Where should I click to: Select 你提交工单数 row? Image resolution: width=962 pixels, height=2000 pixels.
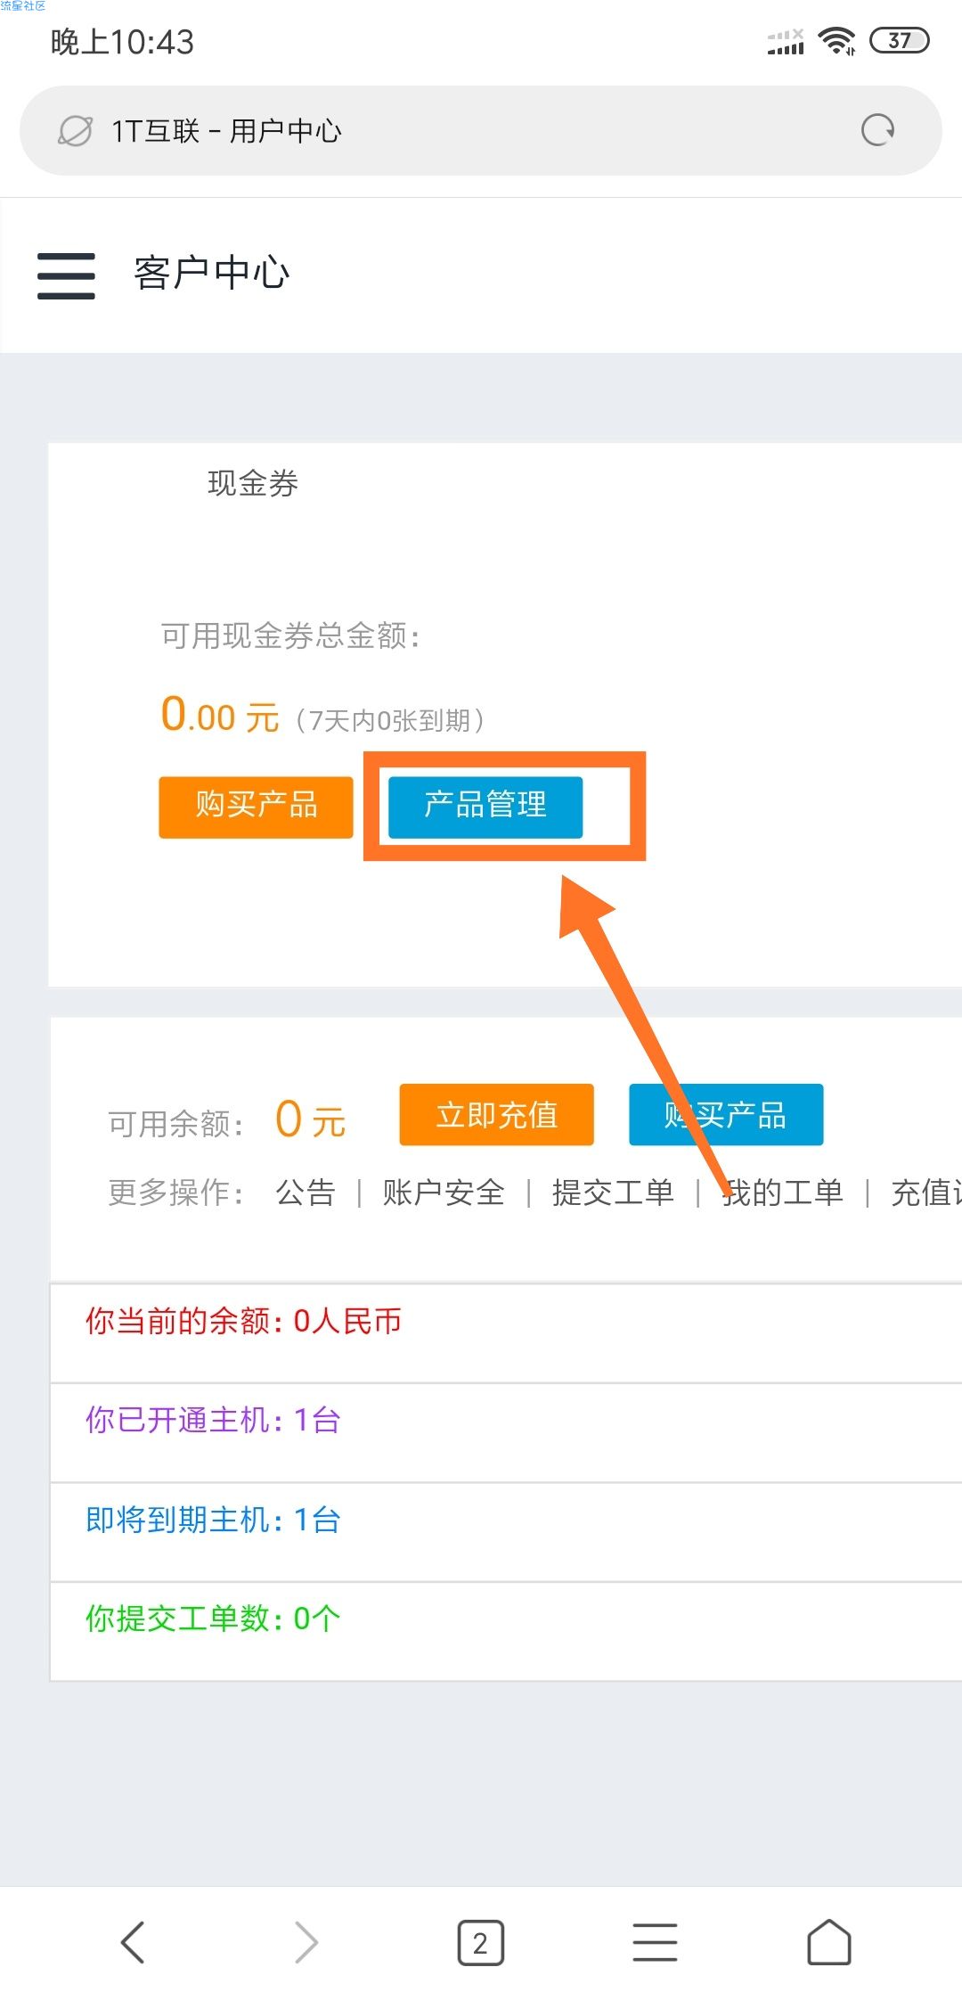point(506,1632)
